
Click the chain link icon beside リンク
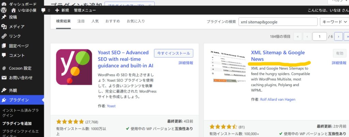click(4, 36)
